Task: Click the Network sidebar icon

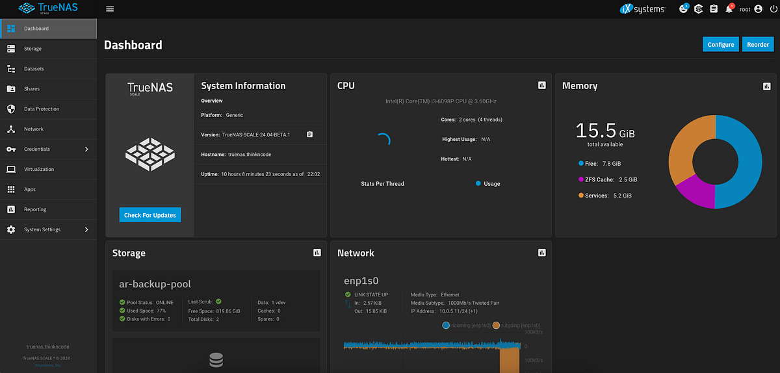Action: (x=11, y=129)
